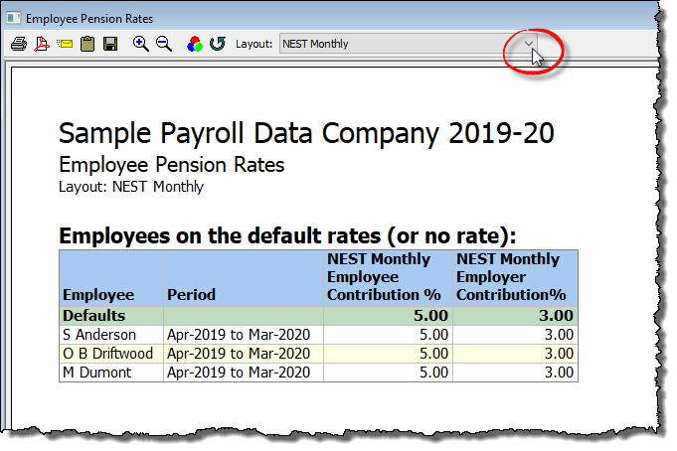The height and width of the screenshot is (451, 677).
Task: Select the O B Driftwood employee cell
Action: point(111,354)
